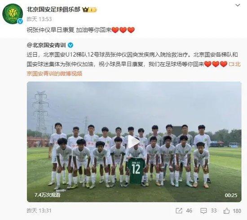
Task: Open the @北京国安青训 mention link
Action: point(46,45)
